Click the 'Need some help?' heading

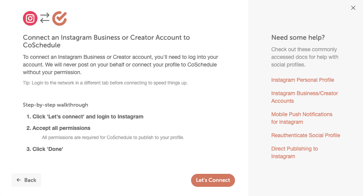pos(298,37)
